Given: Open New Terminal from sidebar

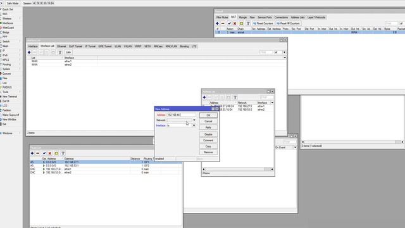Looking at the screenshot, I should pyautogui.click(x=9, y=96).
